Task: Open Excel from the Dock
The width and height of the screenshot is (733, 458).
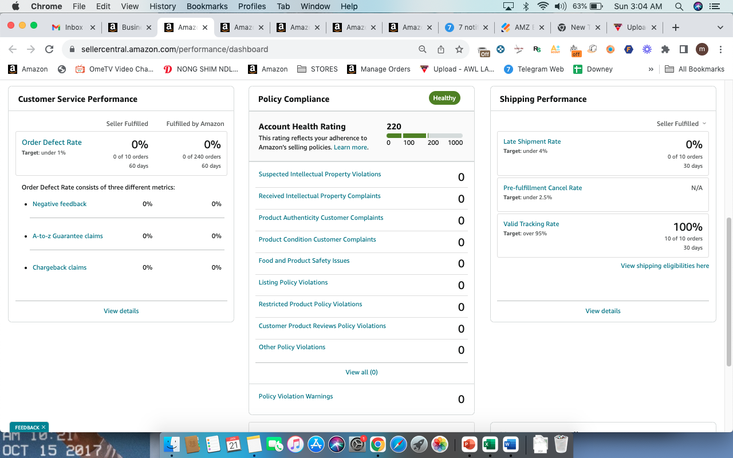Action: tap(490, 444)
